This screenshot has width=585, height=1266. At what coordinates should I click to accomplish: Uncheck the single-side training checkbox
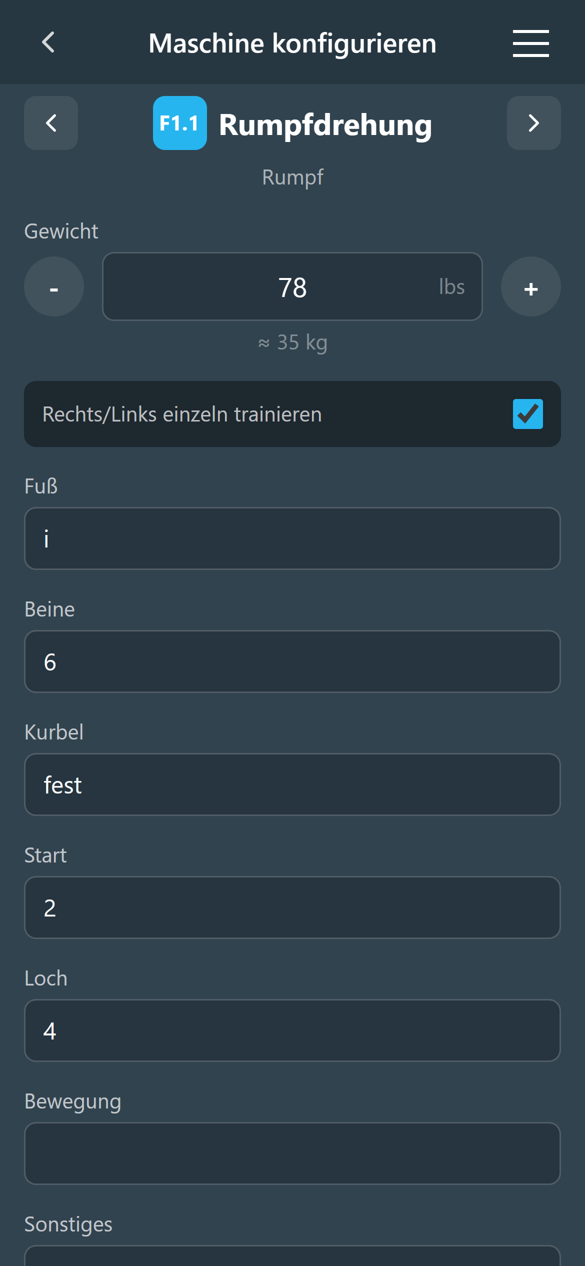pos(527,414)
